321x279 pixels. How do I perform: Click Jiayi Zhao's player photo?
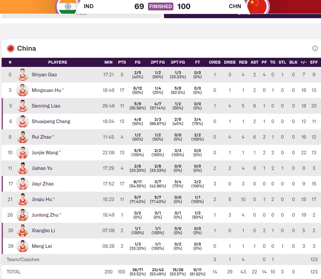[22, 184]
